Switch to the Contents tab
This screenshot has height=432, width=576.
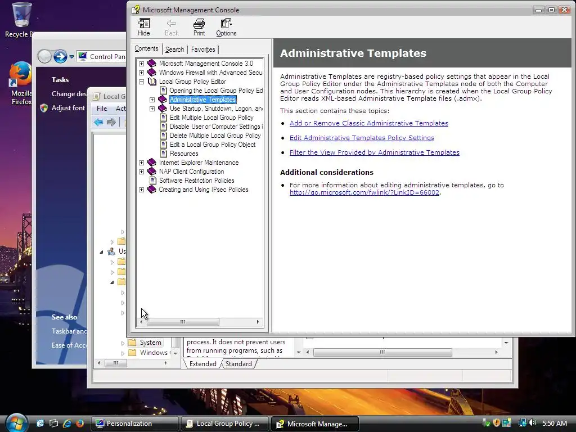pyautogui.click(x=146, y=48)
